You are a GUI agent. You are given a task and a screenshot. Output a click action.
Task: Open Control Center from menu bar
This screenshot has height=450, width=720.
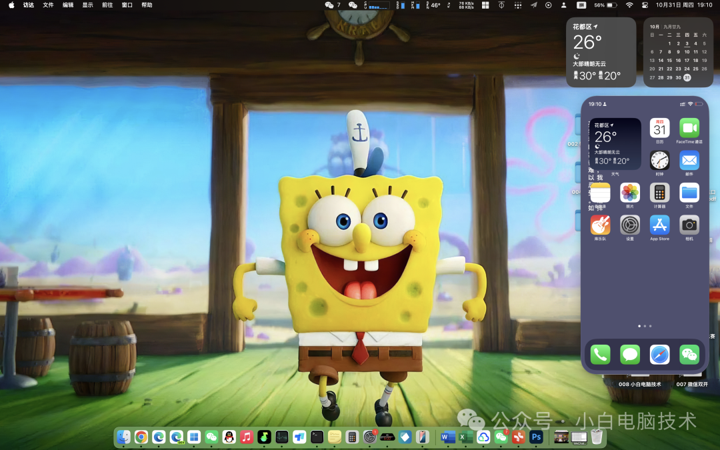(x=645, y=5)
